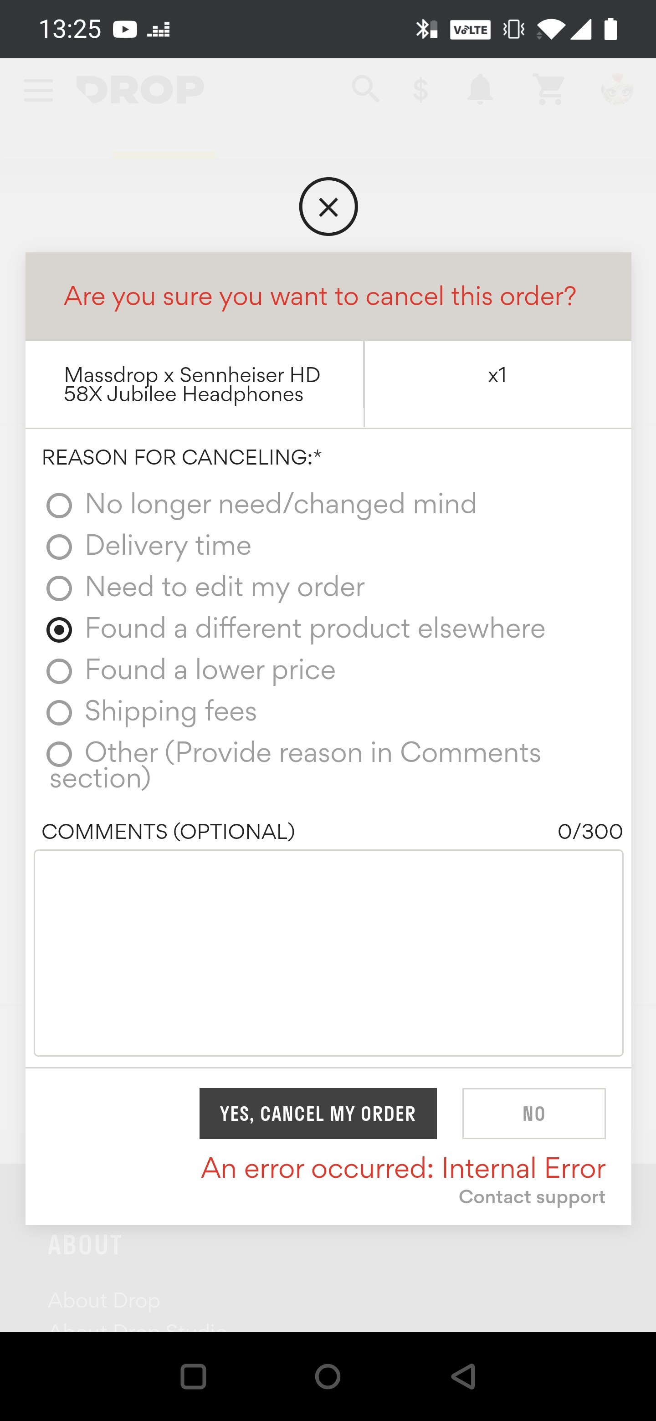Open the "Contact support" link

[x=532, y=1196]
